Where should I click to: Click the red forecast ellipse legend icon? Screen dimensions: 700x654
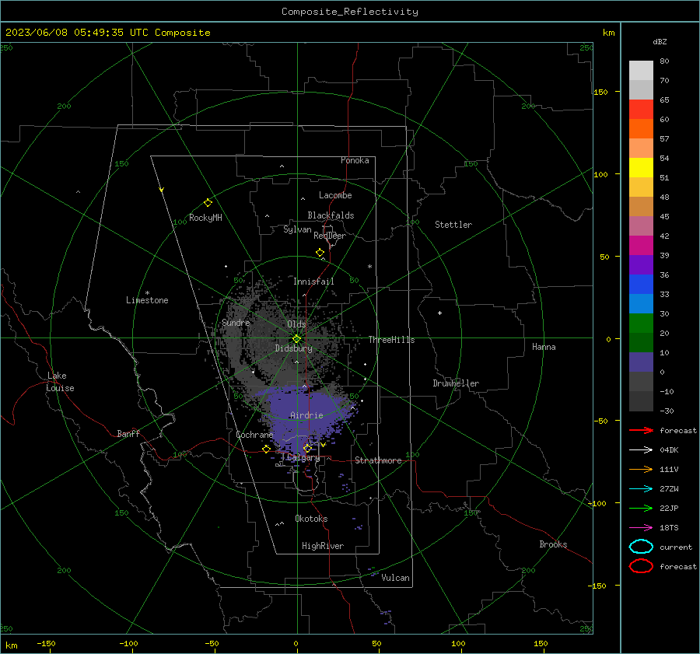pyautogui.click(x=641, y=566)
